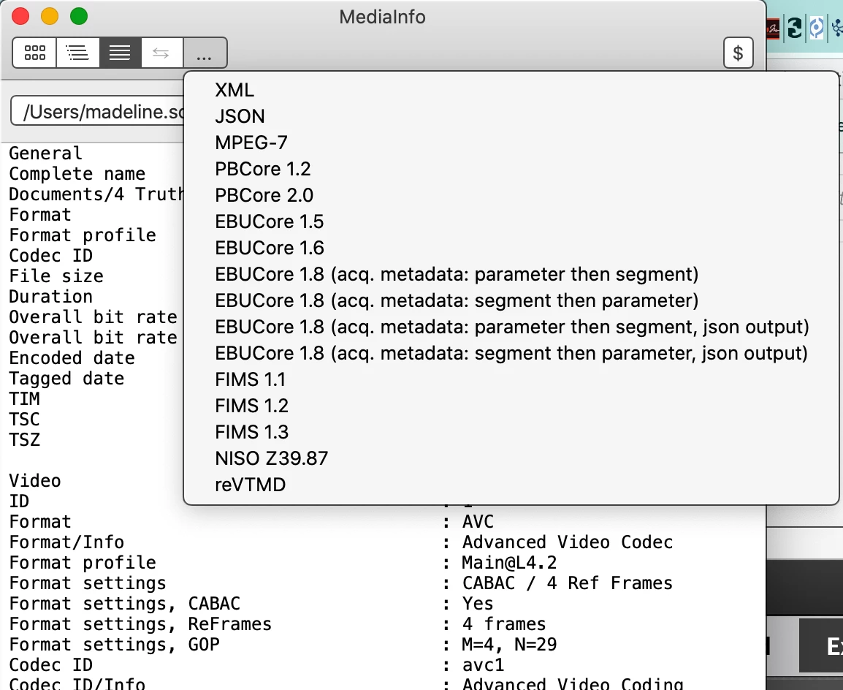Click the 'Complete name' row label
843x690 pixels.
(x=77, y=174)
